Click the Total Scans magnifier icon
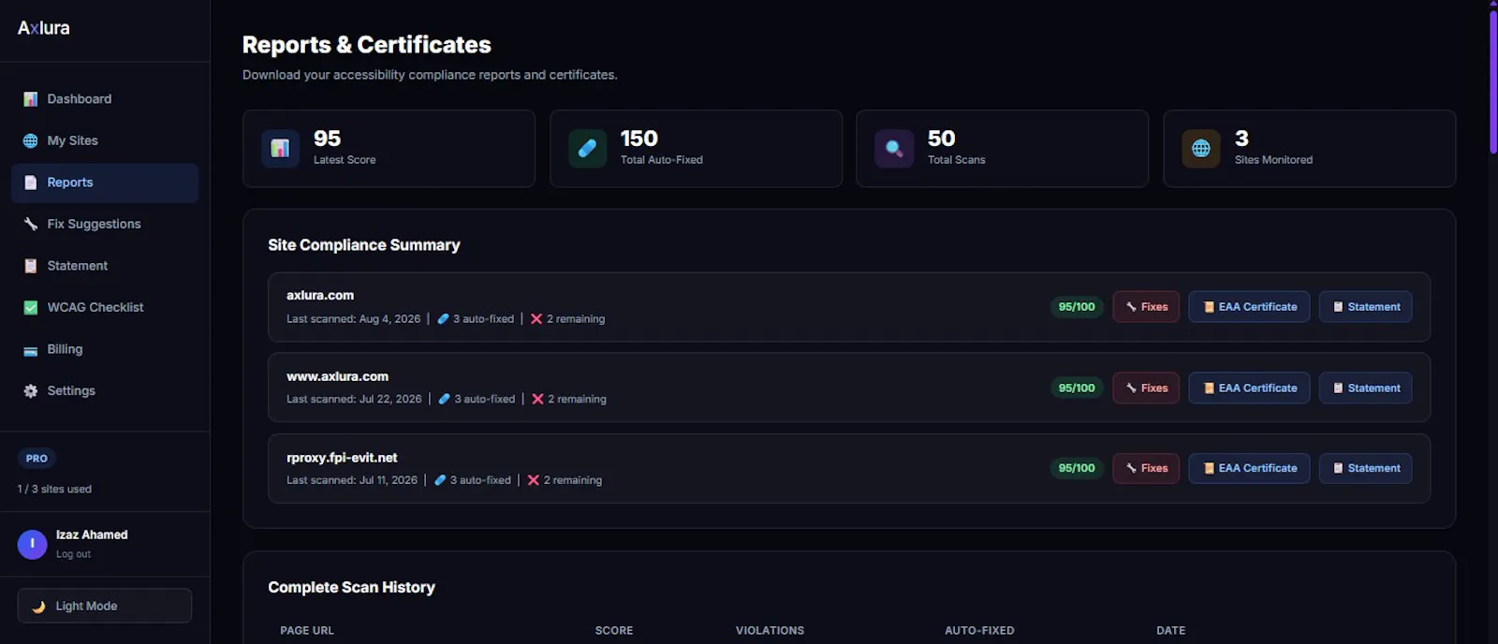 point(894,148)
